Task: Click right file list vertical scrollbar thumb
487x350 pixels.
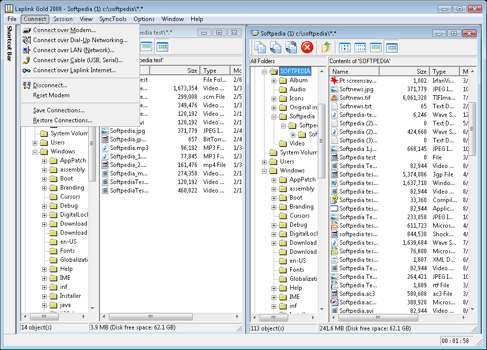Action: click(472, 129)
